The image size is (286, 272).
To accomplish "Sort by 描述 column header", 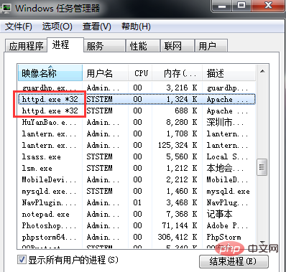I will click(x=229, y=72).
